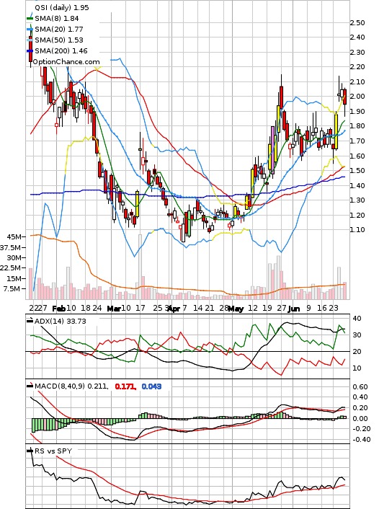Click the 40 label on ADX axis
The image size is (379, 509).
coord(357,319)
